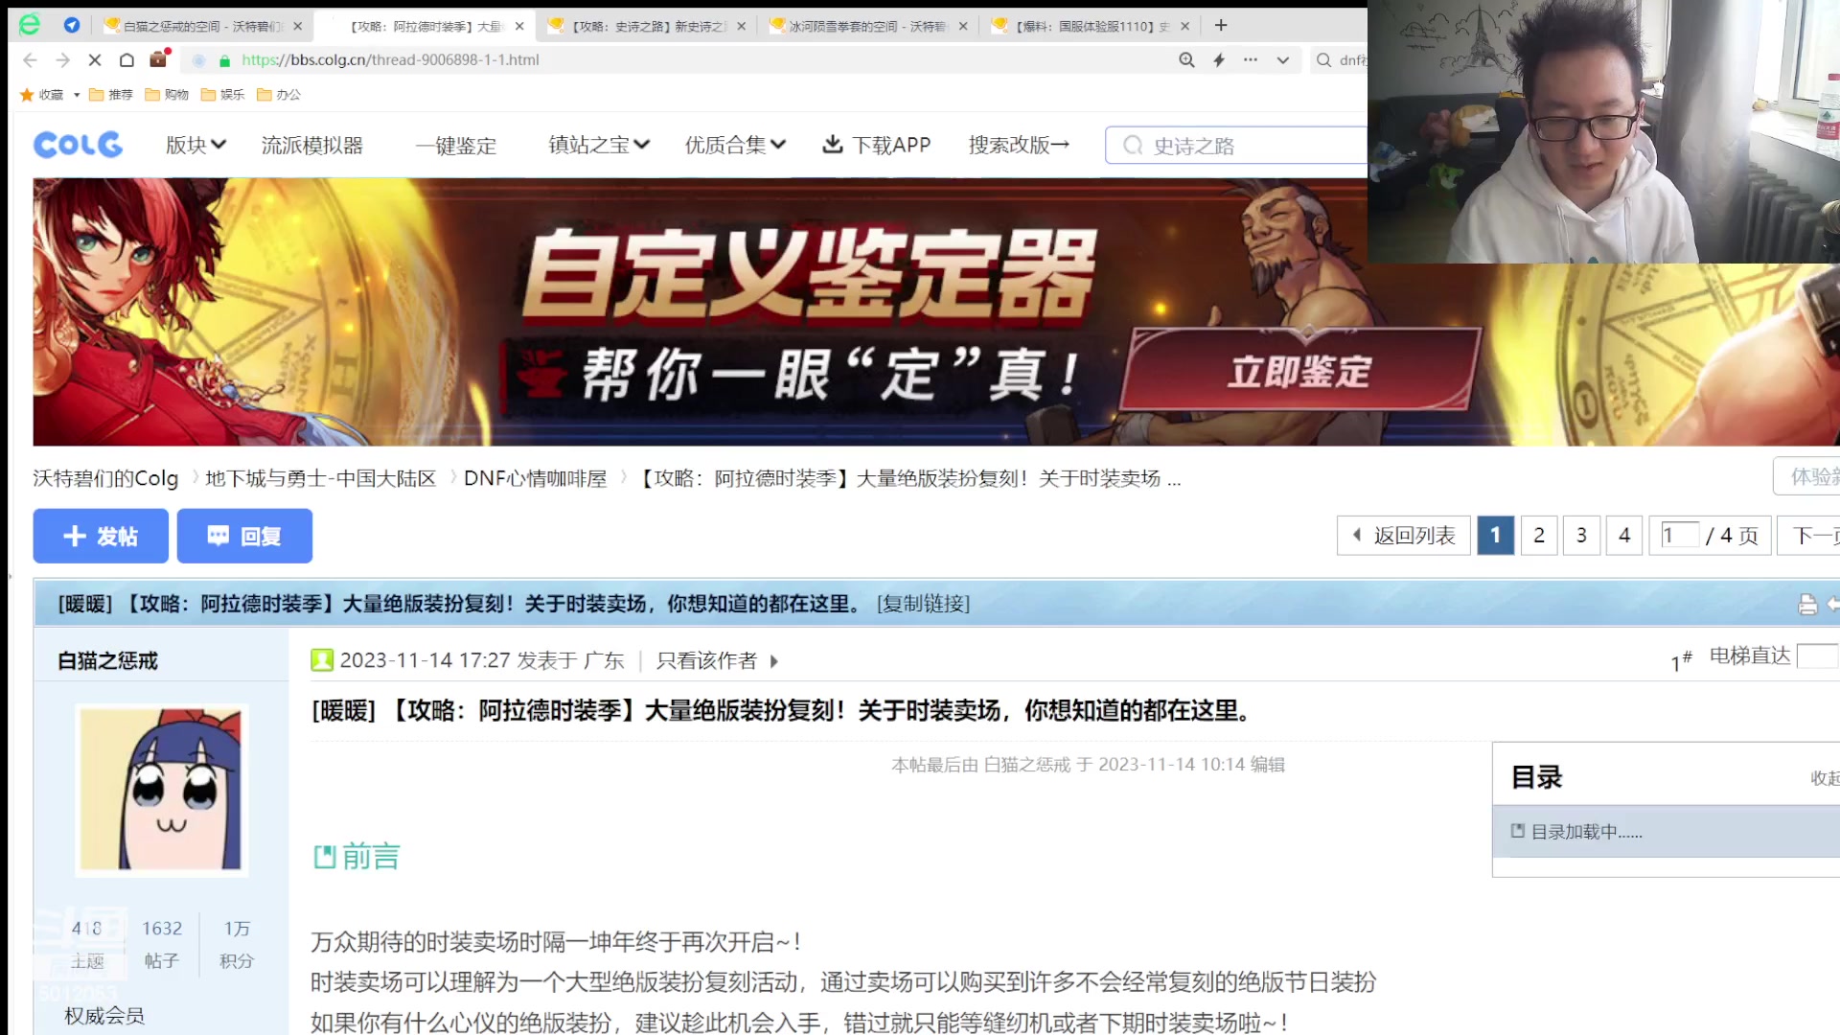Viewport: 1840px width, 1035px height.
Task: Click 下载APP link
Action: click(877, 145)
